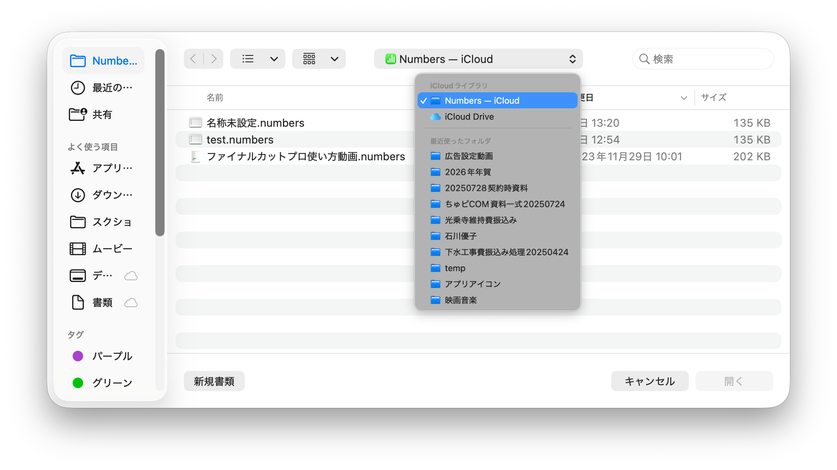Viewport: 837px width, 470px height.
Task: Go to Applications in the sidebar
Action: [x=102, y=168]
